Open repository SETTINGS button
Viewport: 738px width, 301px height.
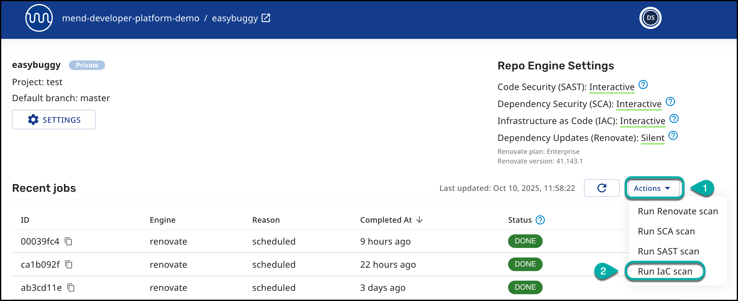(54, 120)
